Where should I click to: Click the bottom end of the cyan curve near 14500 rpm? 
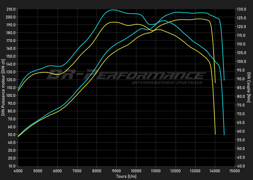pyautogui.click(x=224, y=135)
